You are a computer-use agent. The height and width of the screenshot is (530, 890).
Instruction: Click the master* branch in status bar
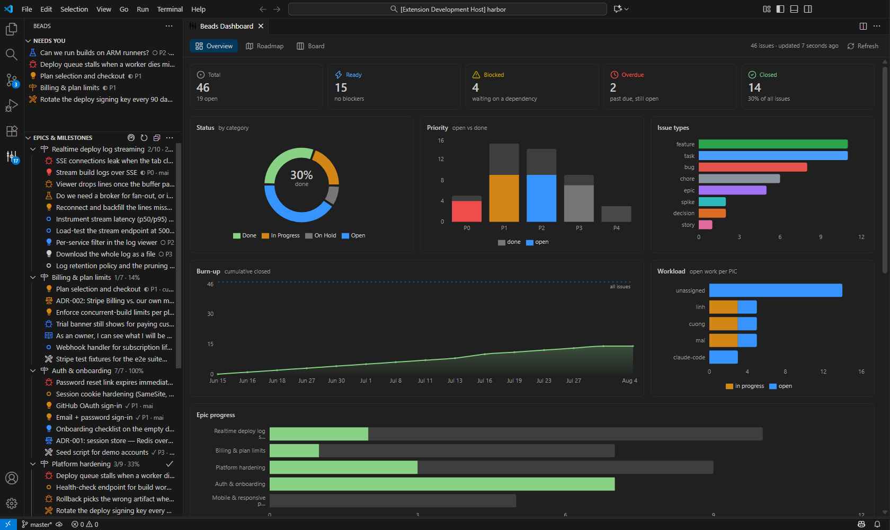[37, 524]
